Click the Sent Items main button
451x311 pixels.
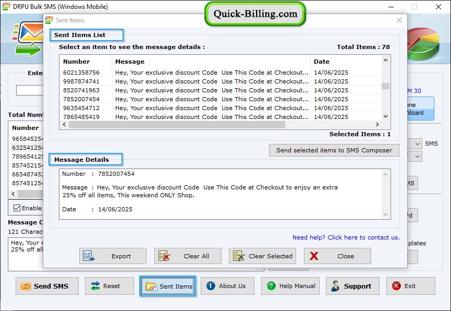coord(168,286)
